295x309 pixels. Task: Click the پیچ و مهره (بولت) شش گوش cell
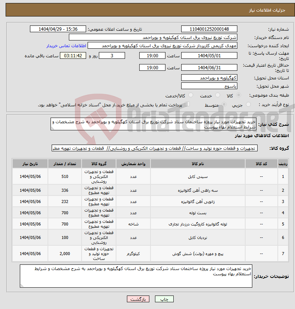[x=198, y=254]
